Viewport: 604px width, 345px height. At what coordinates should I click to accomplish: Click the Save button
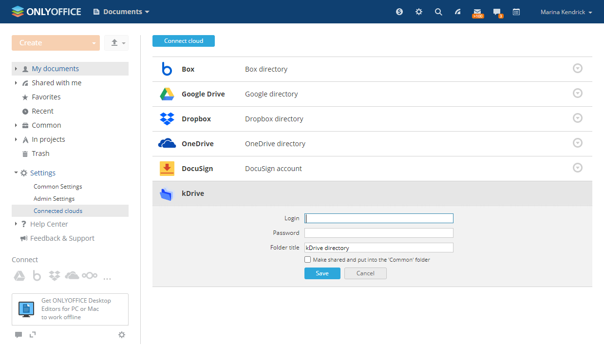tap(322, 273)
